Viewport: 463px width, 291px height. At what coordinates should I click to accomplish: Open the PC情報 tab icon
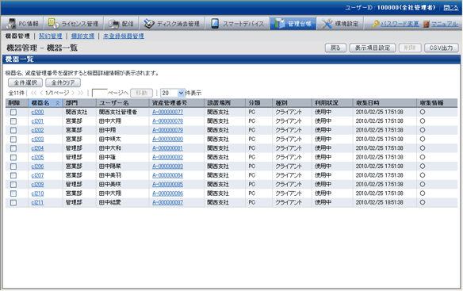pyautogui.click(x=12, y=23)
